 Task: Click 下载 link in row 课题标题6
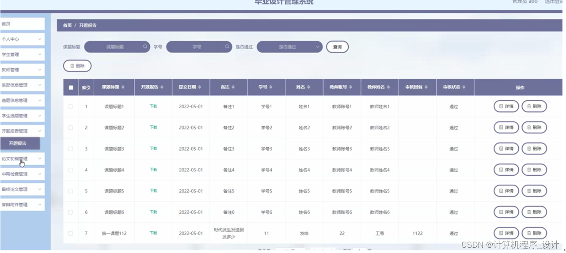coord(153,212)
